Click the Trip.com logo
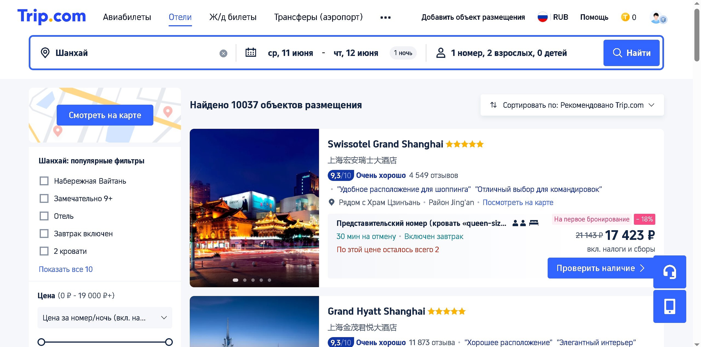Viewport: 701px width, 347px height. point(51,16)
